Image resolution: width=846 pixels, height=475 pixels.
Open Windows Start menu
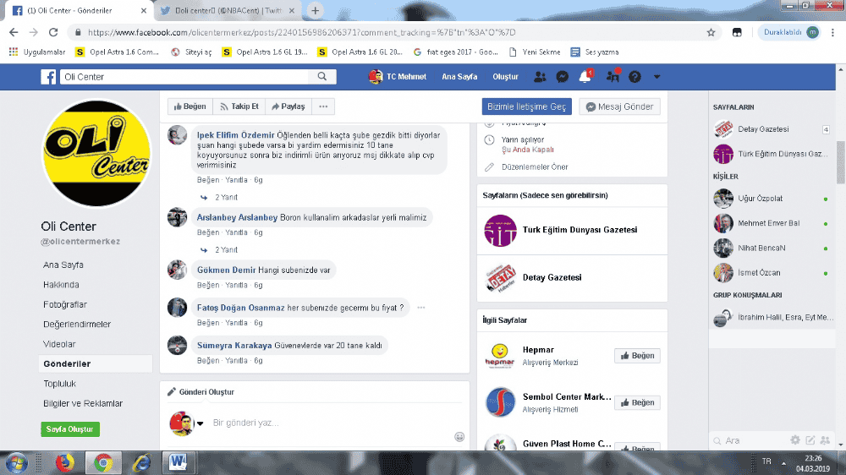point(17,462)
